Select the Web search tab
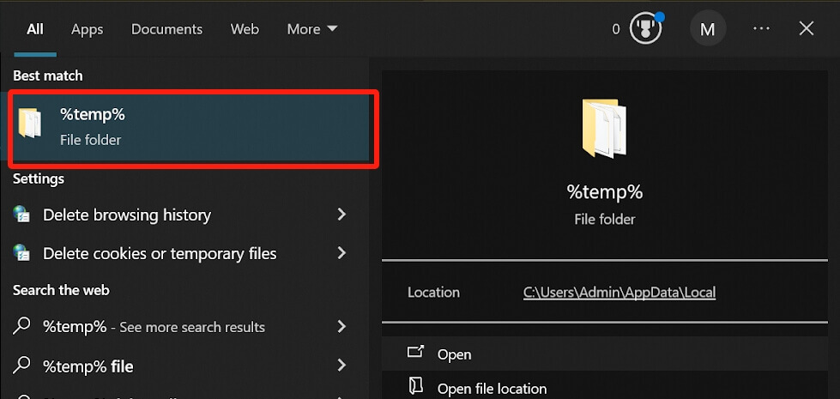Image resolution: width=840 pixels, height=399 pixels. [245, 29]
